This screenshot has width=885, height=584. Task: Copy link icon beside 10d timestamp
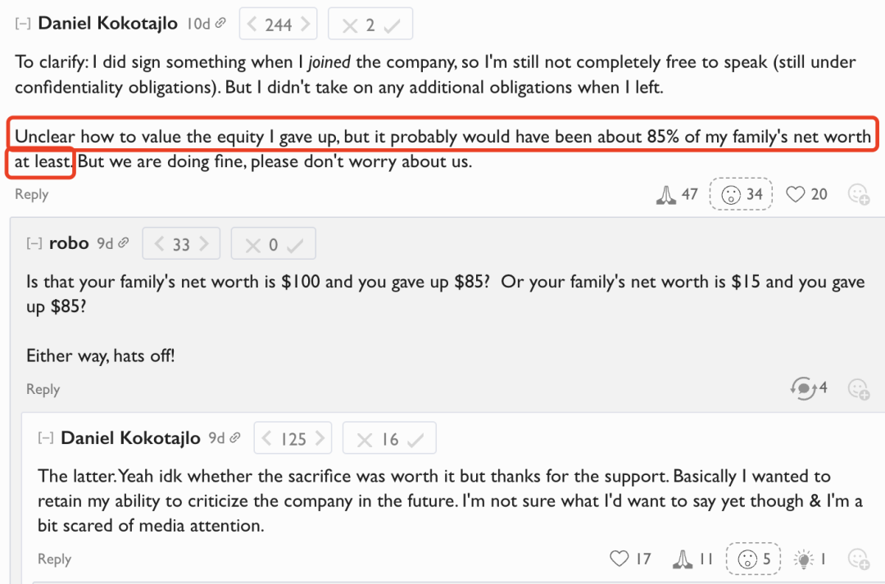221,23
